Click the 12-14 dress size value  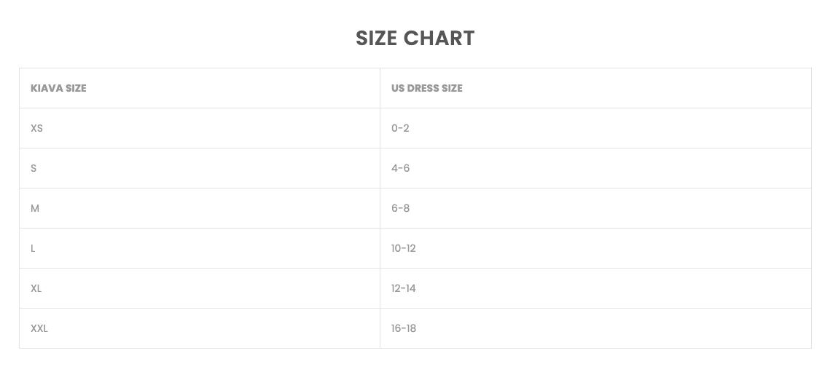[403, 288]
